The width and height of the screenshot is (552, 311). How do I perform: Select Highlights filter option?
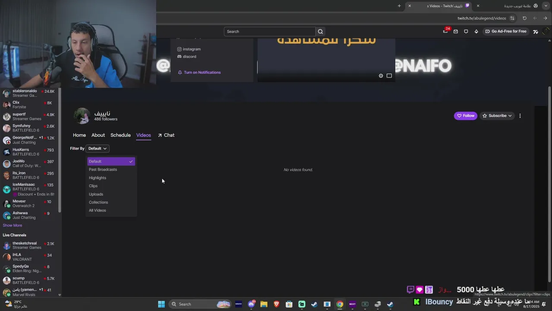tap(111, 178)
